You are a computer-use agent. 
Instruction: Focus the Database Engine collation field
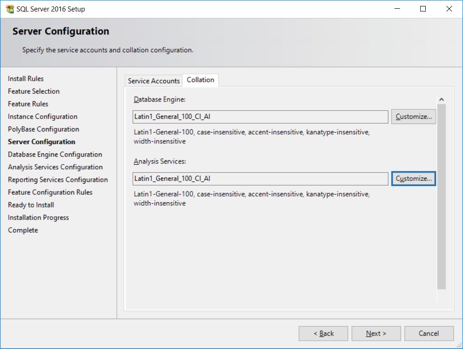[x=260, y=117]
